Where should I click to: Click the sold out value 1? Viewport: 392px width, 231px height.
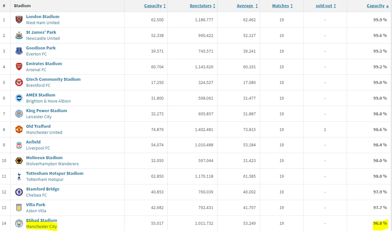pos(325,129)
